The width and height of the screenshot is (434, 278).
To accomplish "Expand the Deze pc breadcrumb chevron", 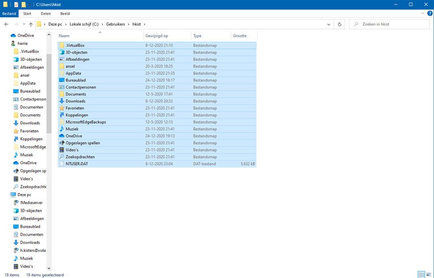I will tap(66, 25).
